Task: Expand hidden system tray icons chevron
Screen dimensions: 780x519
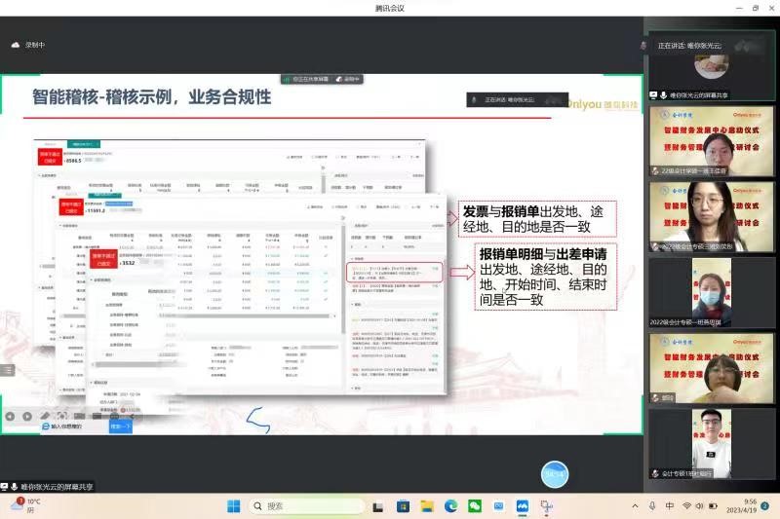Action: [635, 506]
